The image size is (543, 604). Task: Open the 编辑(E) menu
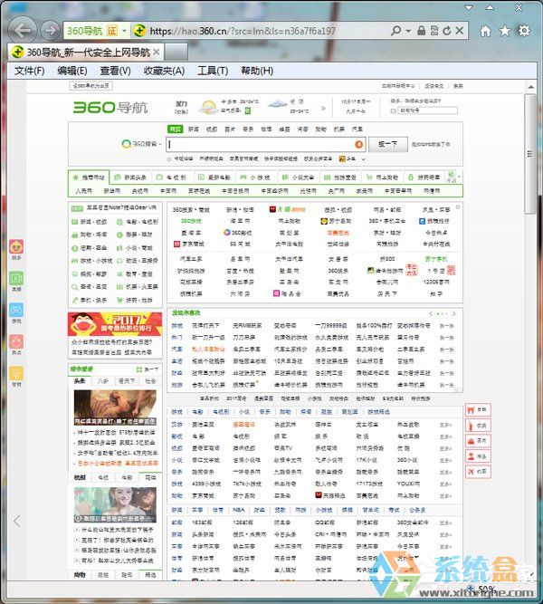(72, 71)
